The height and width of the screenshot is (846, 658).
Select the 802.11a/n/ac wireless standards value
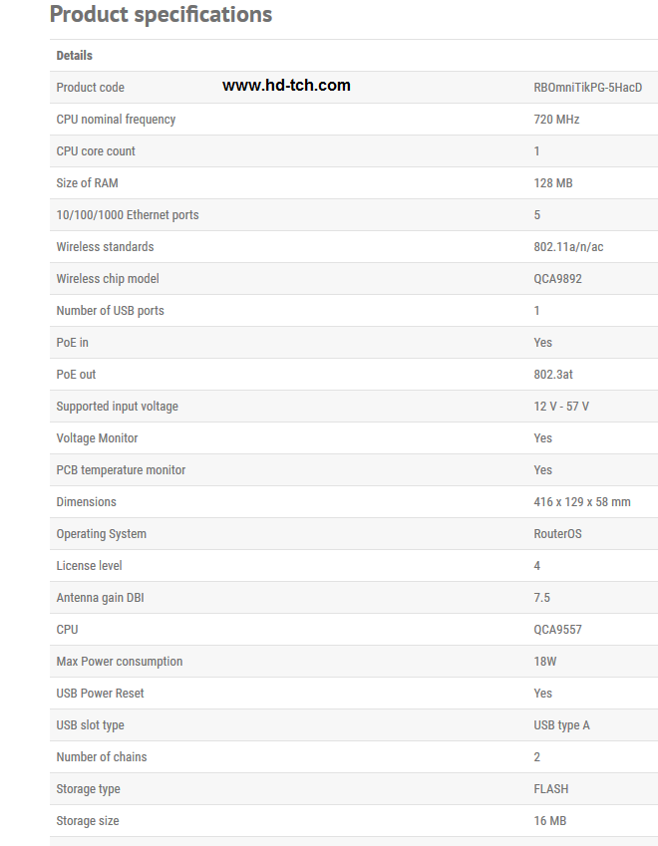pyautogui.click(x=568, y=247)
